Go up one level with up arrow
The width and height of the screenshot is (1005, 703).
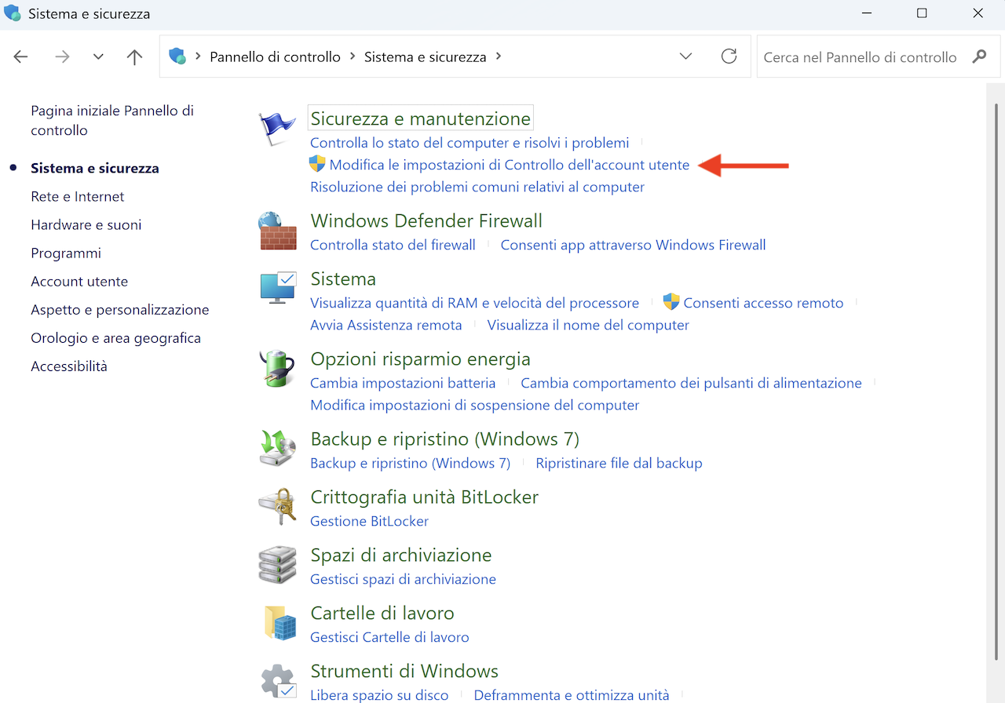tap(135, 56)
